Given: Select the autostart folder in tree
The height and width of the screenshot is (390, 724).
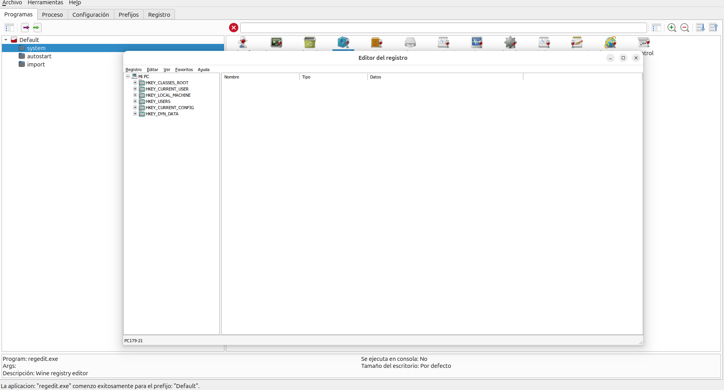Looking at the screenshot, I should coord(39,56).
